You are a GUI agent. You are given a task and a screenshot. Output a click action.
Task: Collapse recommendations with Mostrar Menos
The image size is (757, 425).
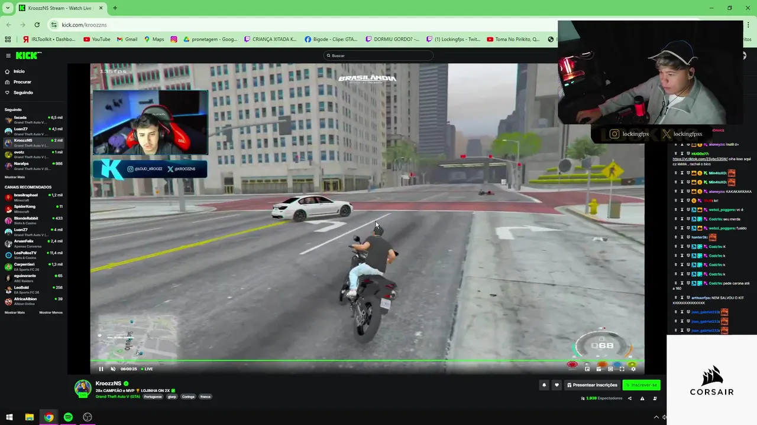click(51, 312)
